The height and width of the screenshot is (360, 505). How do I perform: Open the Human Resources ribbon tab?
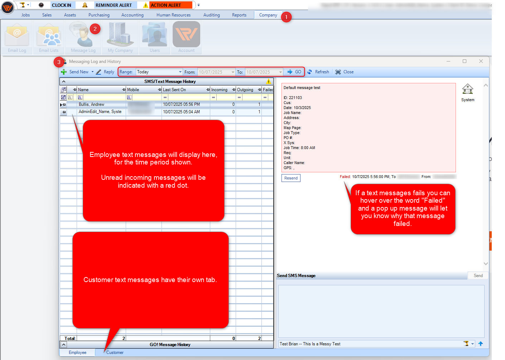pyautogui.click(x=173, y=15)
